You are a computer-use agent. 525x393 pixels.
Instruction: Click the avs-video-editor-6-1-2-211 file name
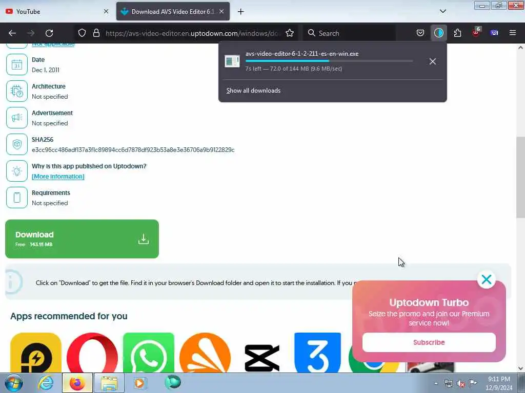(302, 53)
